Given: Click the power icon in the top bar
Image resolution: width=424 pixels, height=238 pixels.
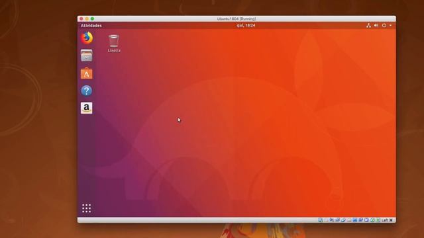Looking at the screenshot, I should [384, 25].
